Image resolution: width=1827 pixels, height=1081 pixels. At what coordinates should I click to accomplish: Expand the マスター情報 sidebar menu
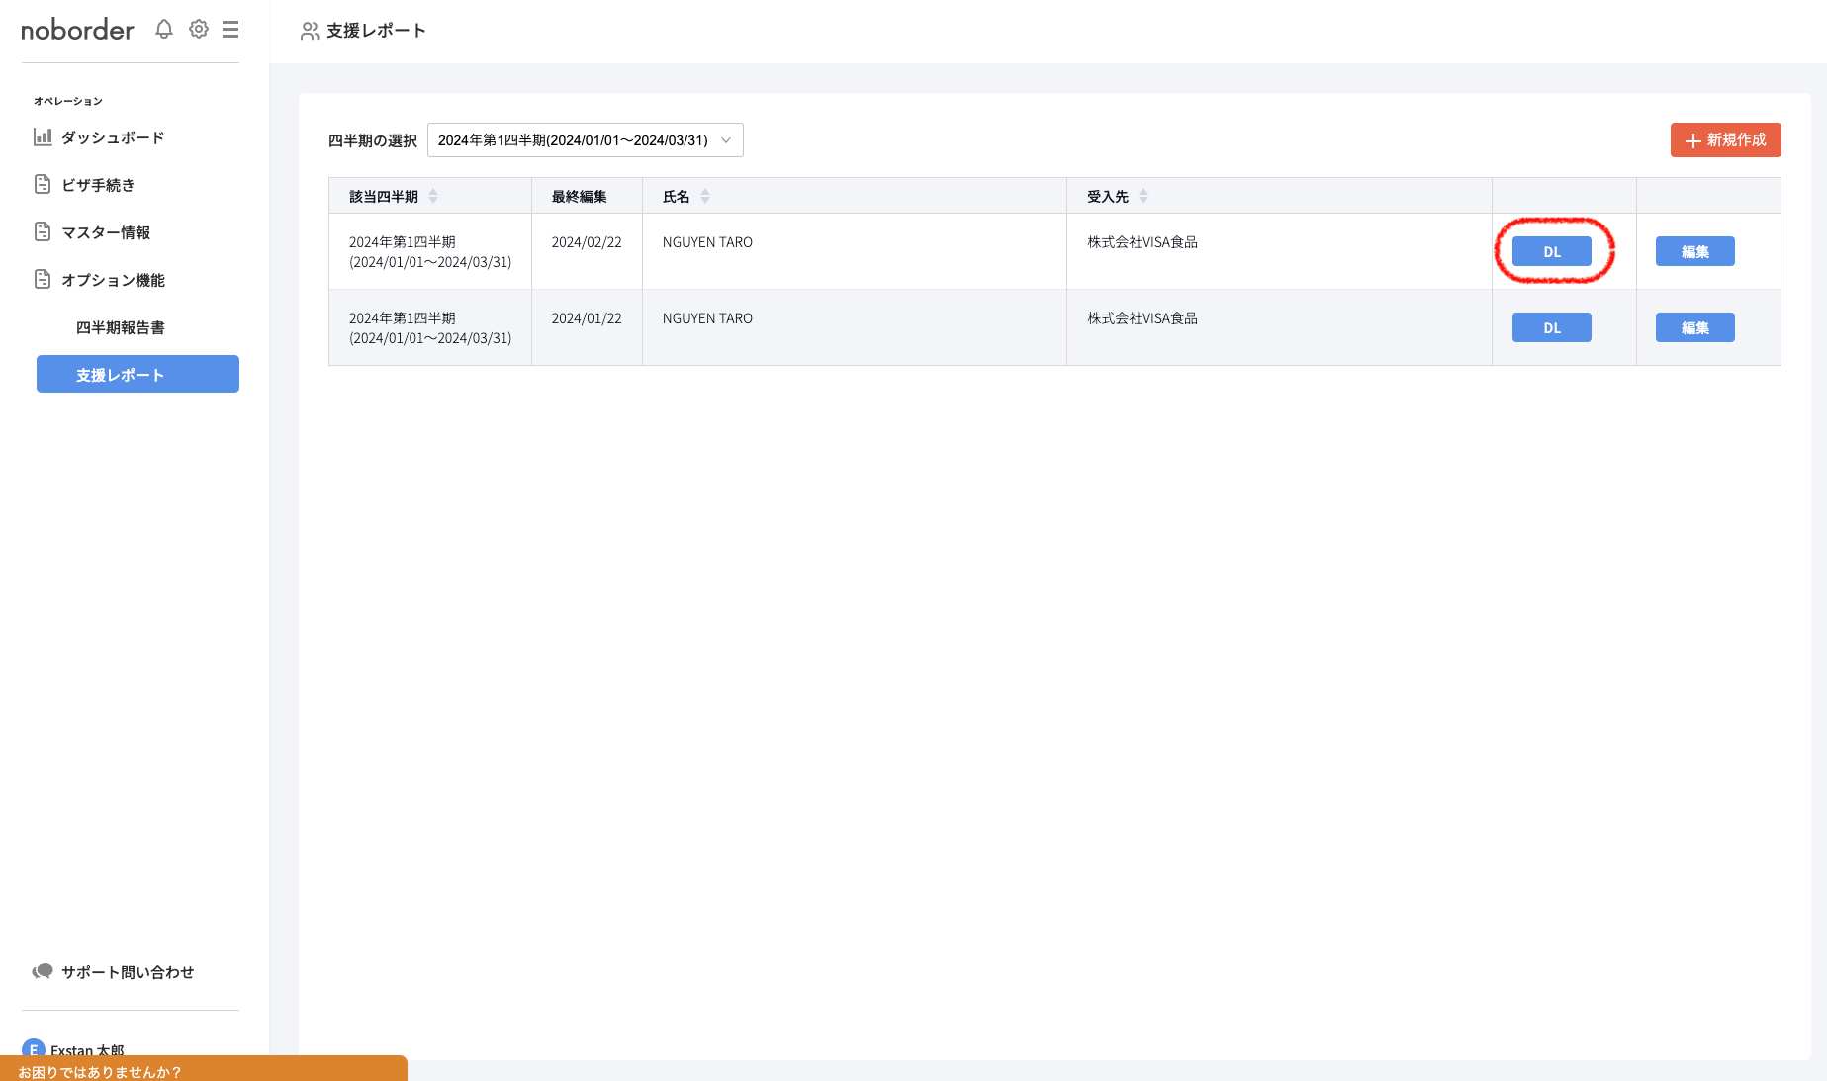[x=106, y=232]
